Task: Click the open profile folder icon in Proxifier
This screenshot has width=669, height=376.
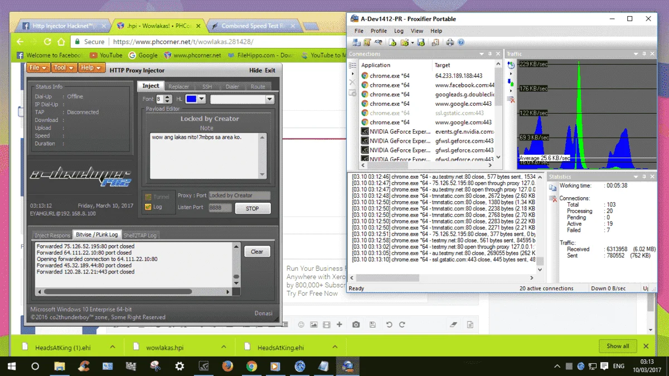Action: point(404,42)
